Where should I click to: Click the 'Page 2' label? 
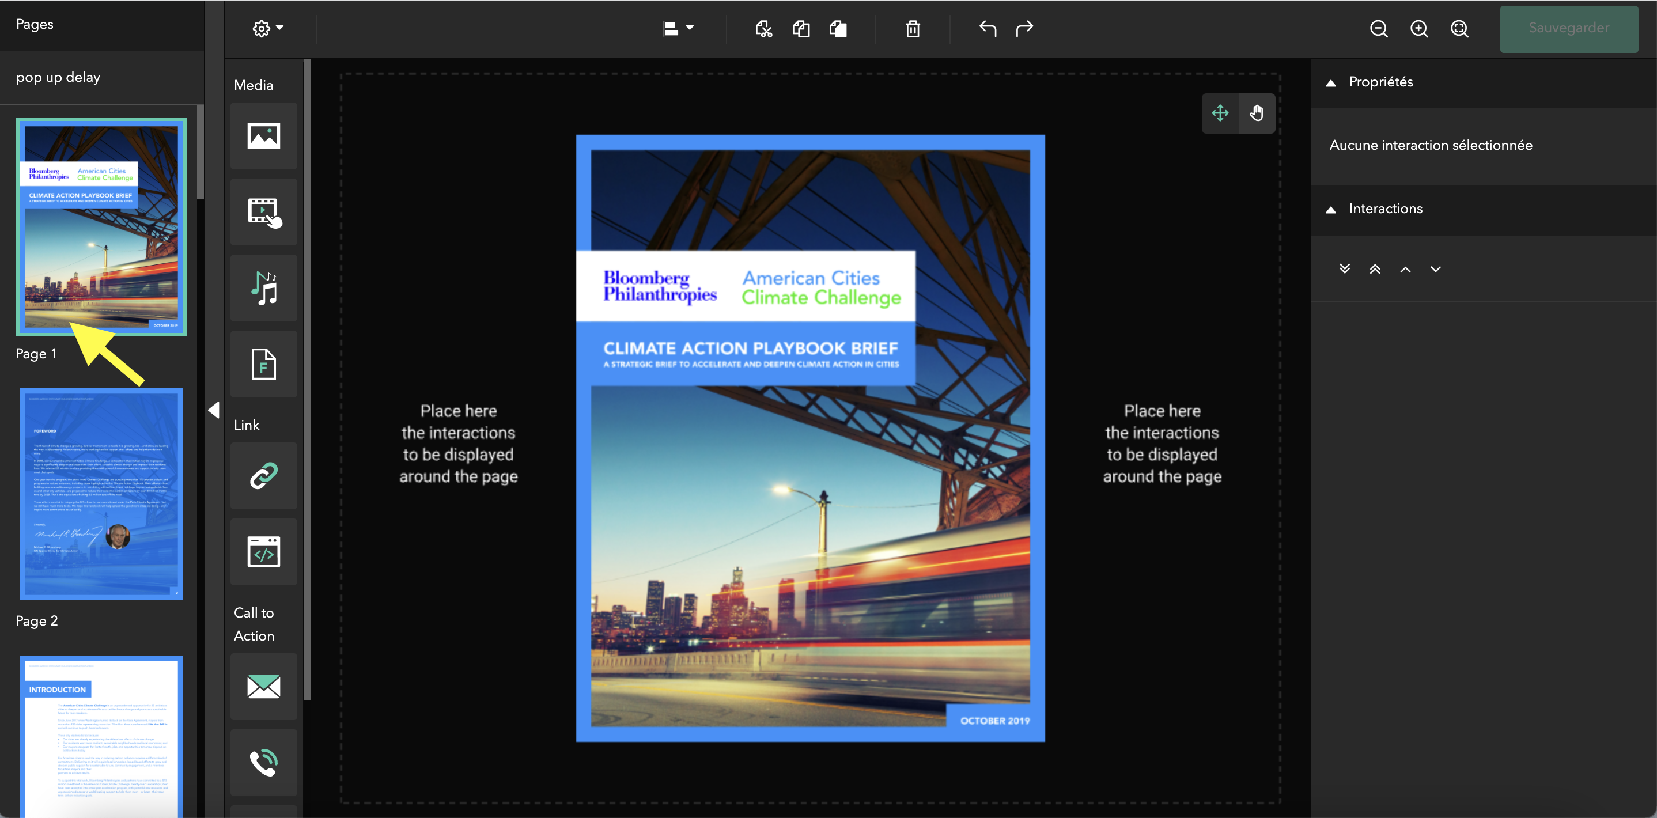pos(37,621)
